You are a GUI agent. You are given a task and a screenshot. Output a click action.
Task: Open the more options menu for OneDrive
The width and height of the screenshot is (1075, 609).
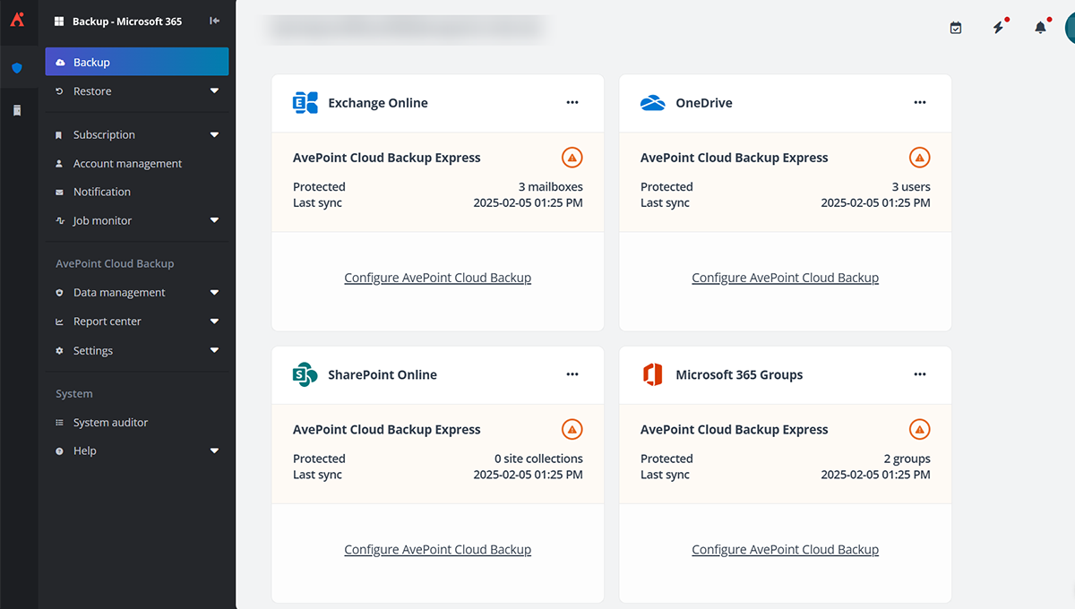920,103
